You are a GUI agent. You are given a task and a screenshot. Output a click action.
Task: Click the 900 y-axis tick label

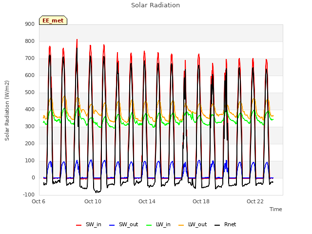tap(30, 24)
